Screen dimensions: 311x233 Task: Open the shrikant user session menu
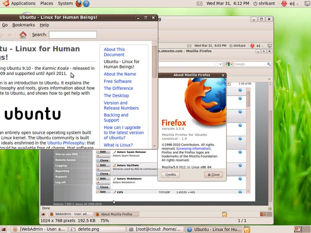[264, 4]
